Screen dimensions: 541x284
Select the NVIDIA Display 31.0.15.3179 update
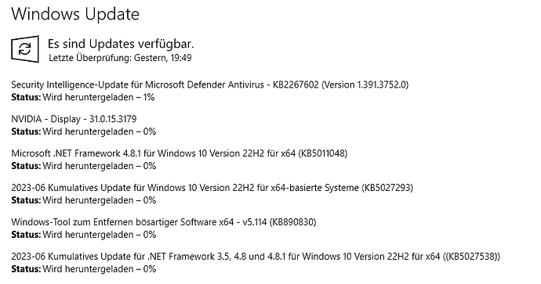point(74,119)
